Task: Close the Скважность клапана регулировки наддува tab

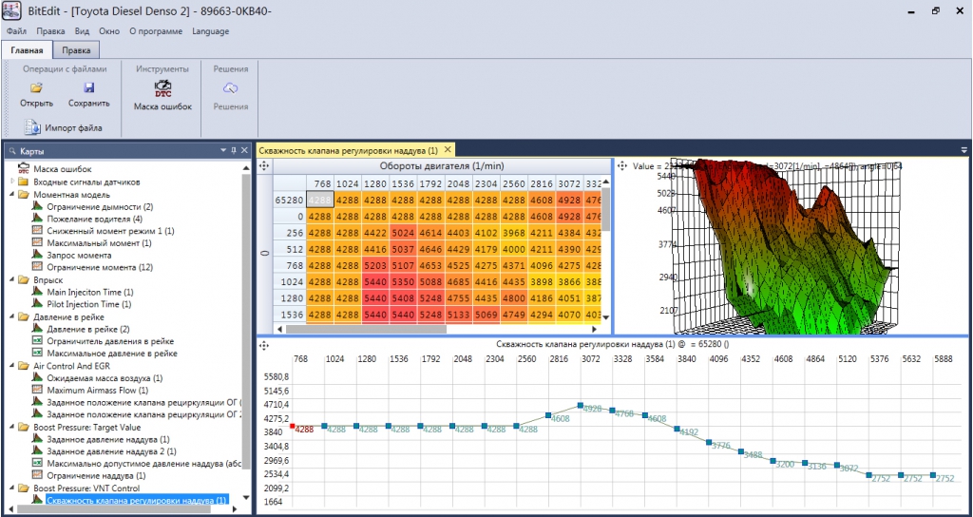Action: coord(447,149)
